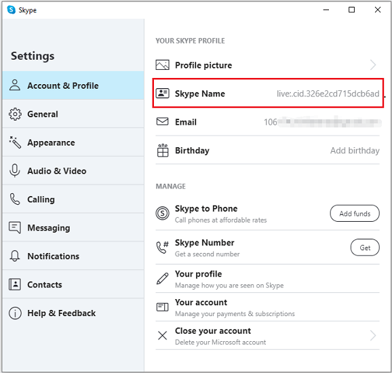The width and height of the screenshot is (392, 373).
Task: Switch to General settings
Action: click(x=73, y=114)
